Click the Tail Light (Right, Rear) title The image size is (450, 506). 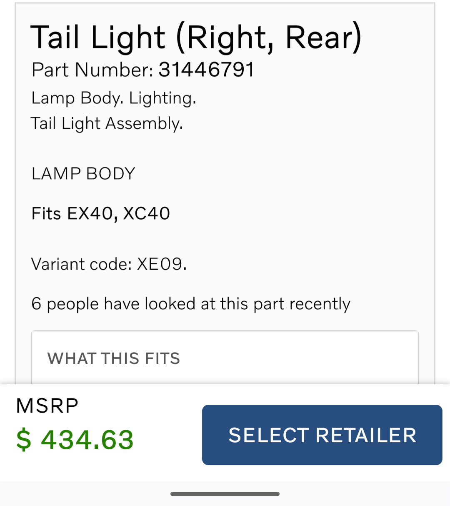(x=196, y=38)
